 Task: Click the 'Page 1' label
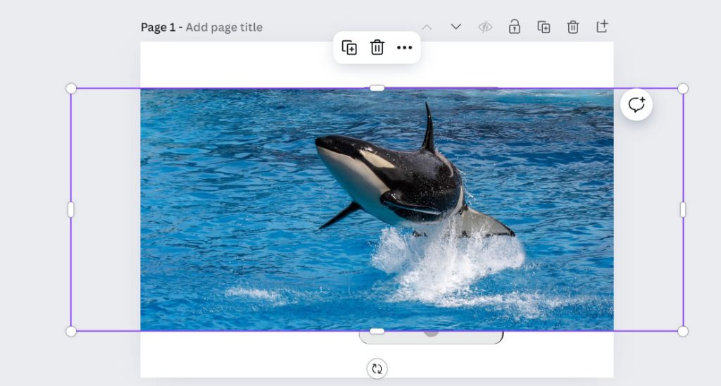158,27
